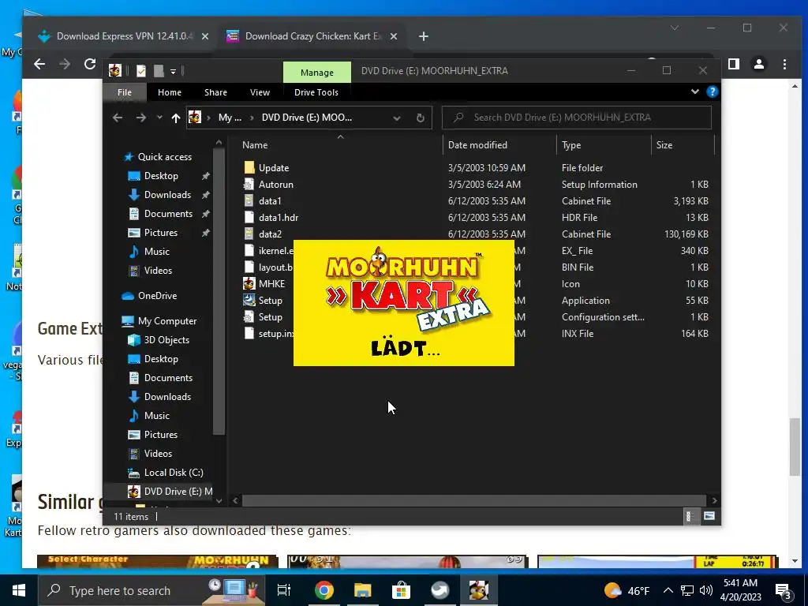The width and height of the screenshot is (808, 606).
Task: Refresh the DVD Drive folder view
Action: tap(420, 118)
